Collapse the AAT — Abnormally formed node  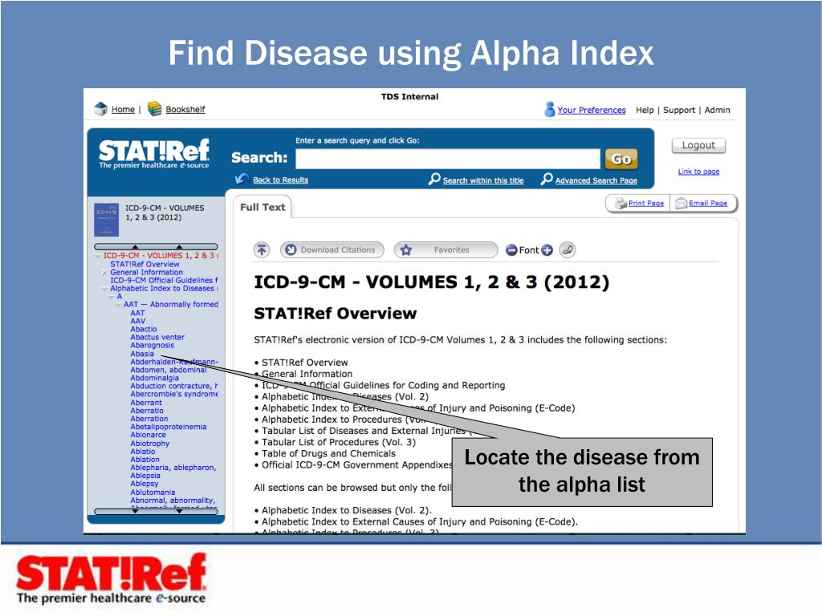coord(118,305)
